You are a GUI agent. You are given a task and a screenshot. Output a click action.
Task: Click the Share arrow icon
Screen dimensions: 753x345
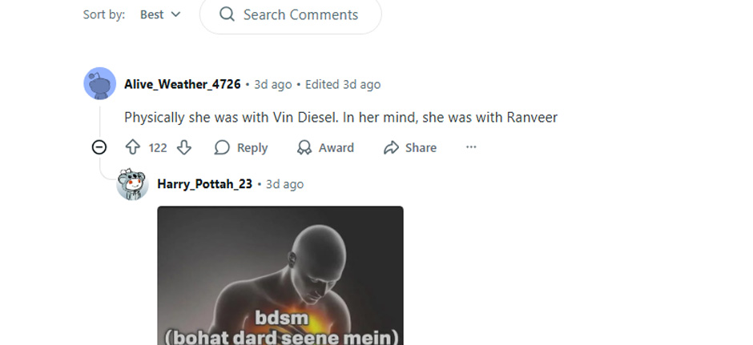pos(392,147)
